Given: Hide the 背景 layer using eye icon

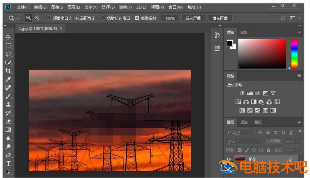Looking at the screenshot, I should 229,160.
